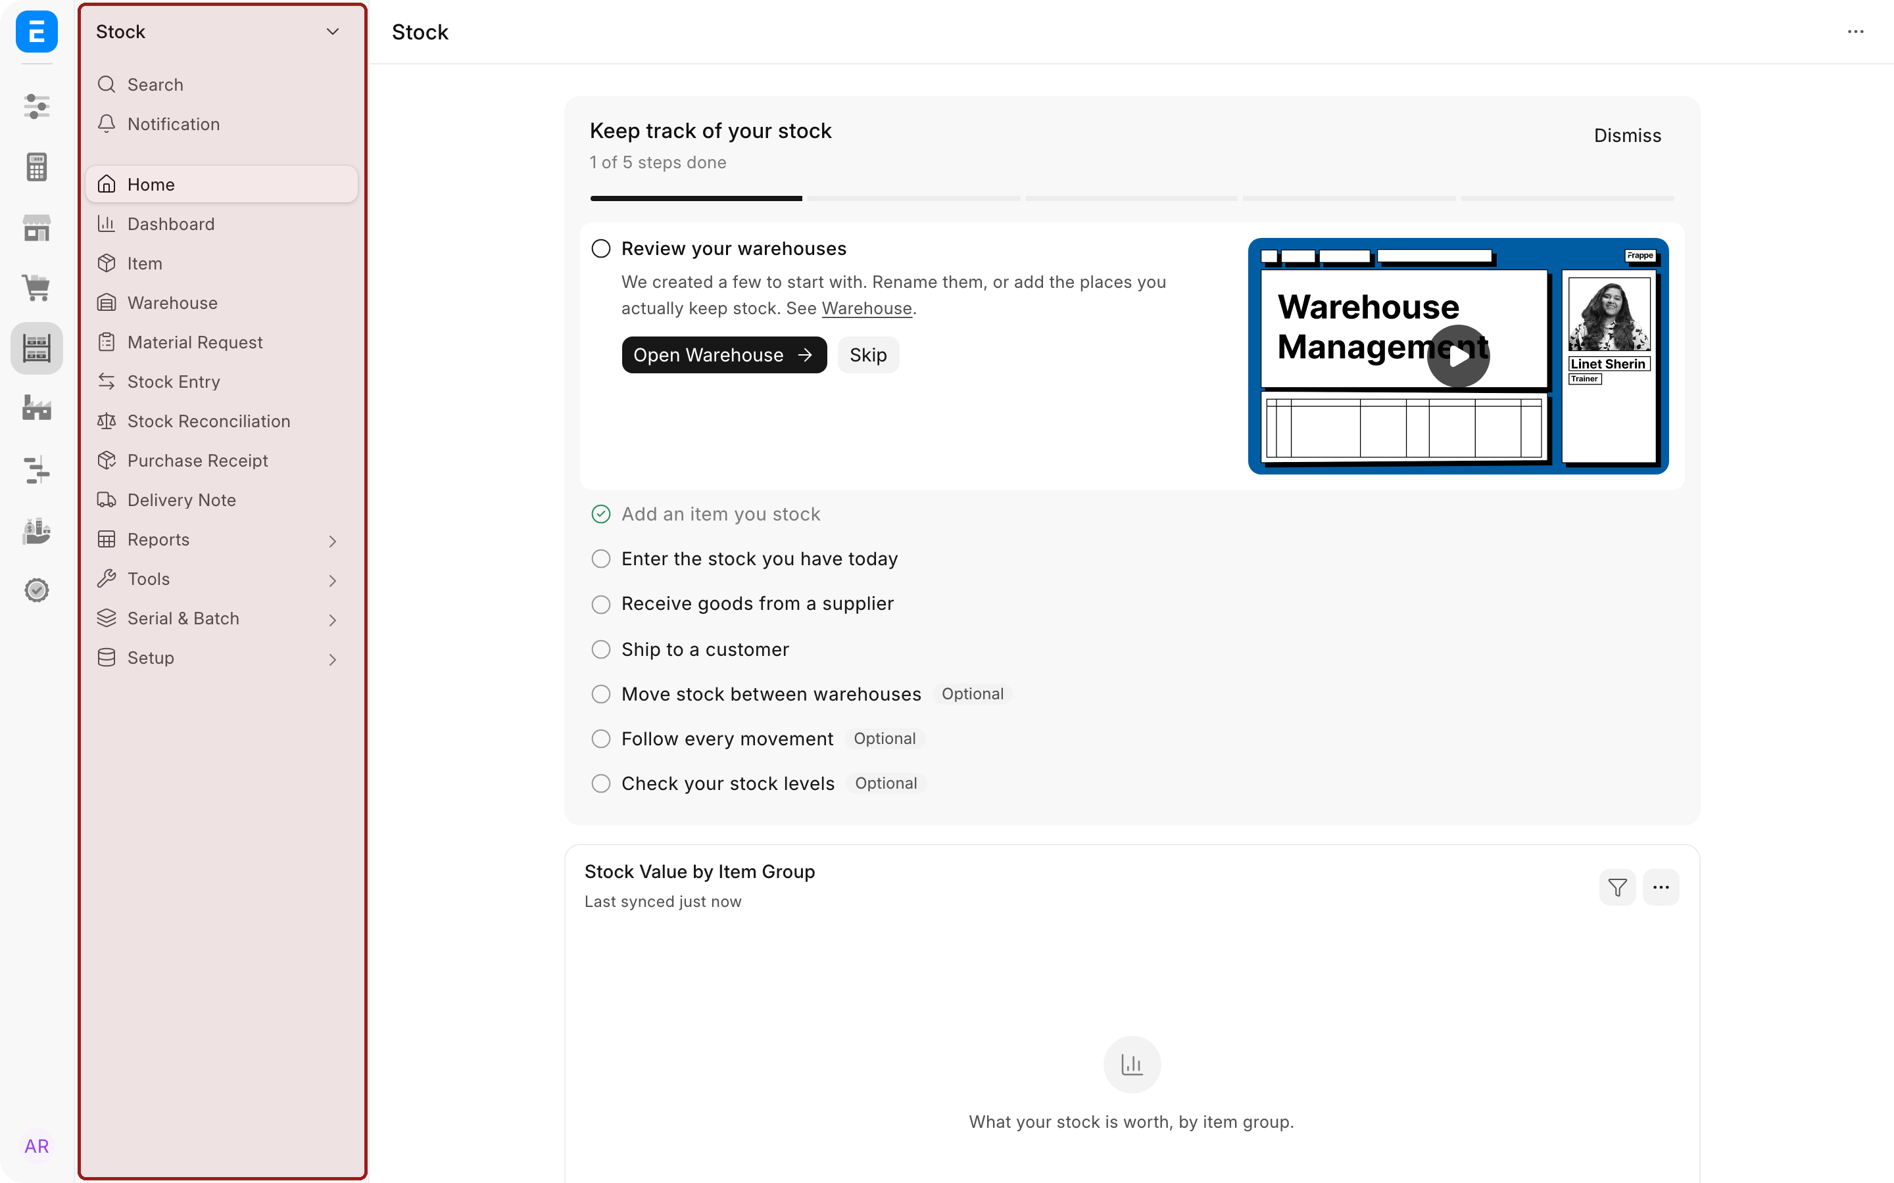Go to Dashboard in sidebar
The height and width of the screenshot is (1183, 1894).
tap(222, 223)
